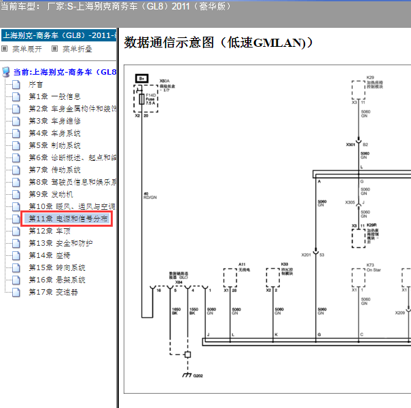Click the page icon beside 第2章
Viewport: 411px width, 408px height.
pyautogui.click(x=16, y=109)
